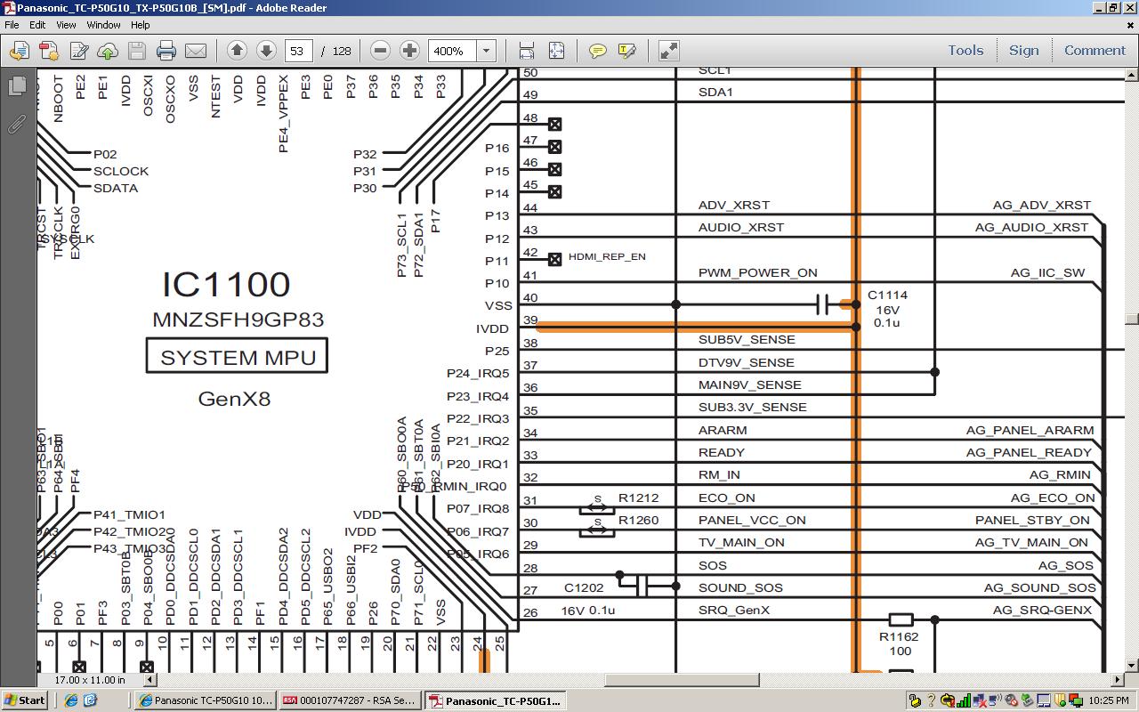Click the total page count 128
The height and width of the screenshot is (712, 1139).
pyautogui.click(x=342, y=51)
